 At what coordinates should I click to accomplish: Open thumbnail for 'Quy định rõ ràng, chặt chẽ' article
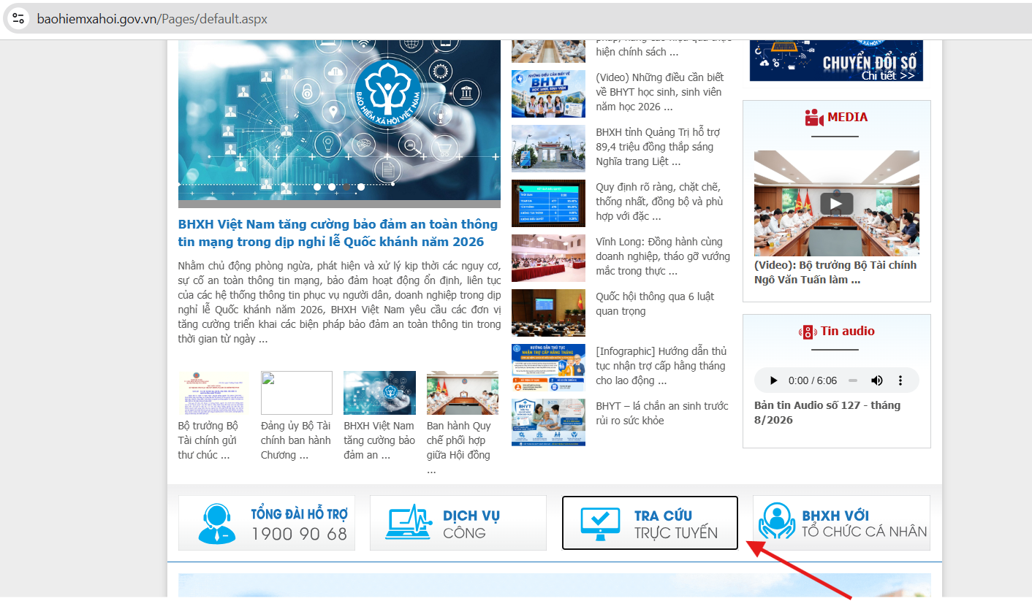coord(548,203)
